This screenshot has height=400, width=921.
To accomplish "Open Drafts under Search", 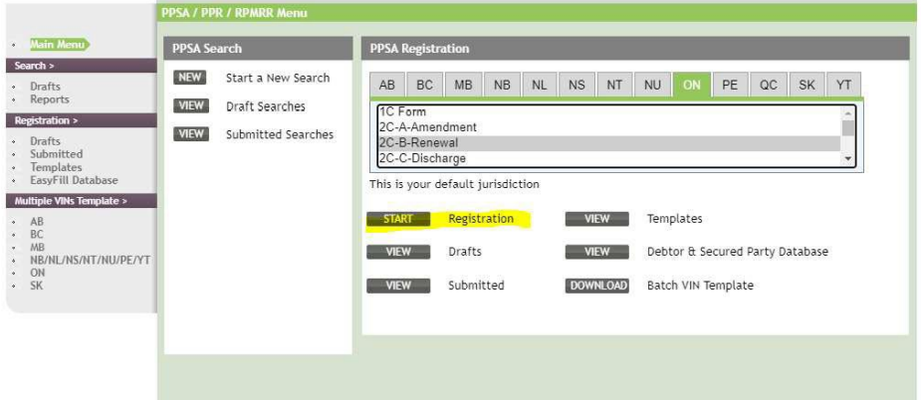I will (45, 87).
